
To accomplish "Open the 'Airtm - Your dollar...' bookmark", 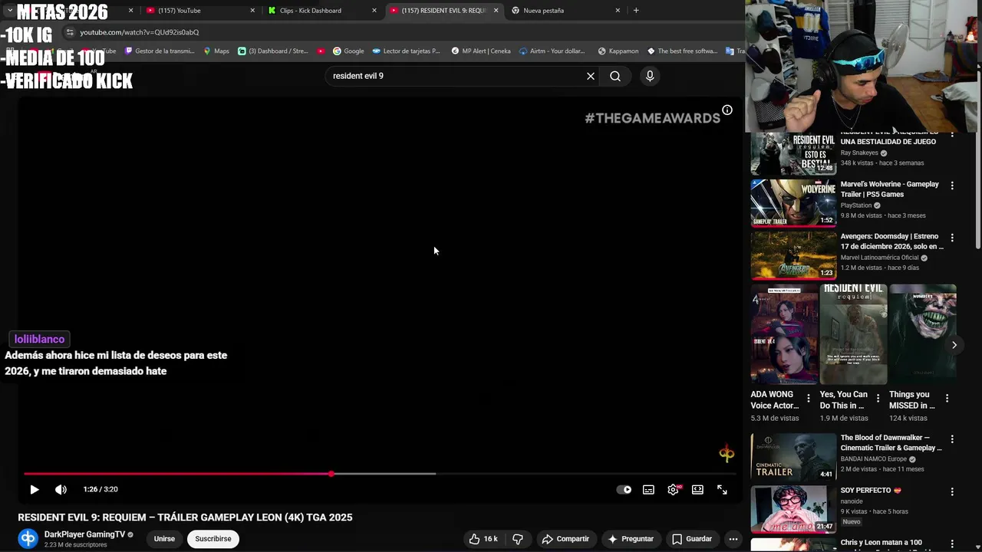I will click(552, 51).
